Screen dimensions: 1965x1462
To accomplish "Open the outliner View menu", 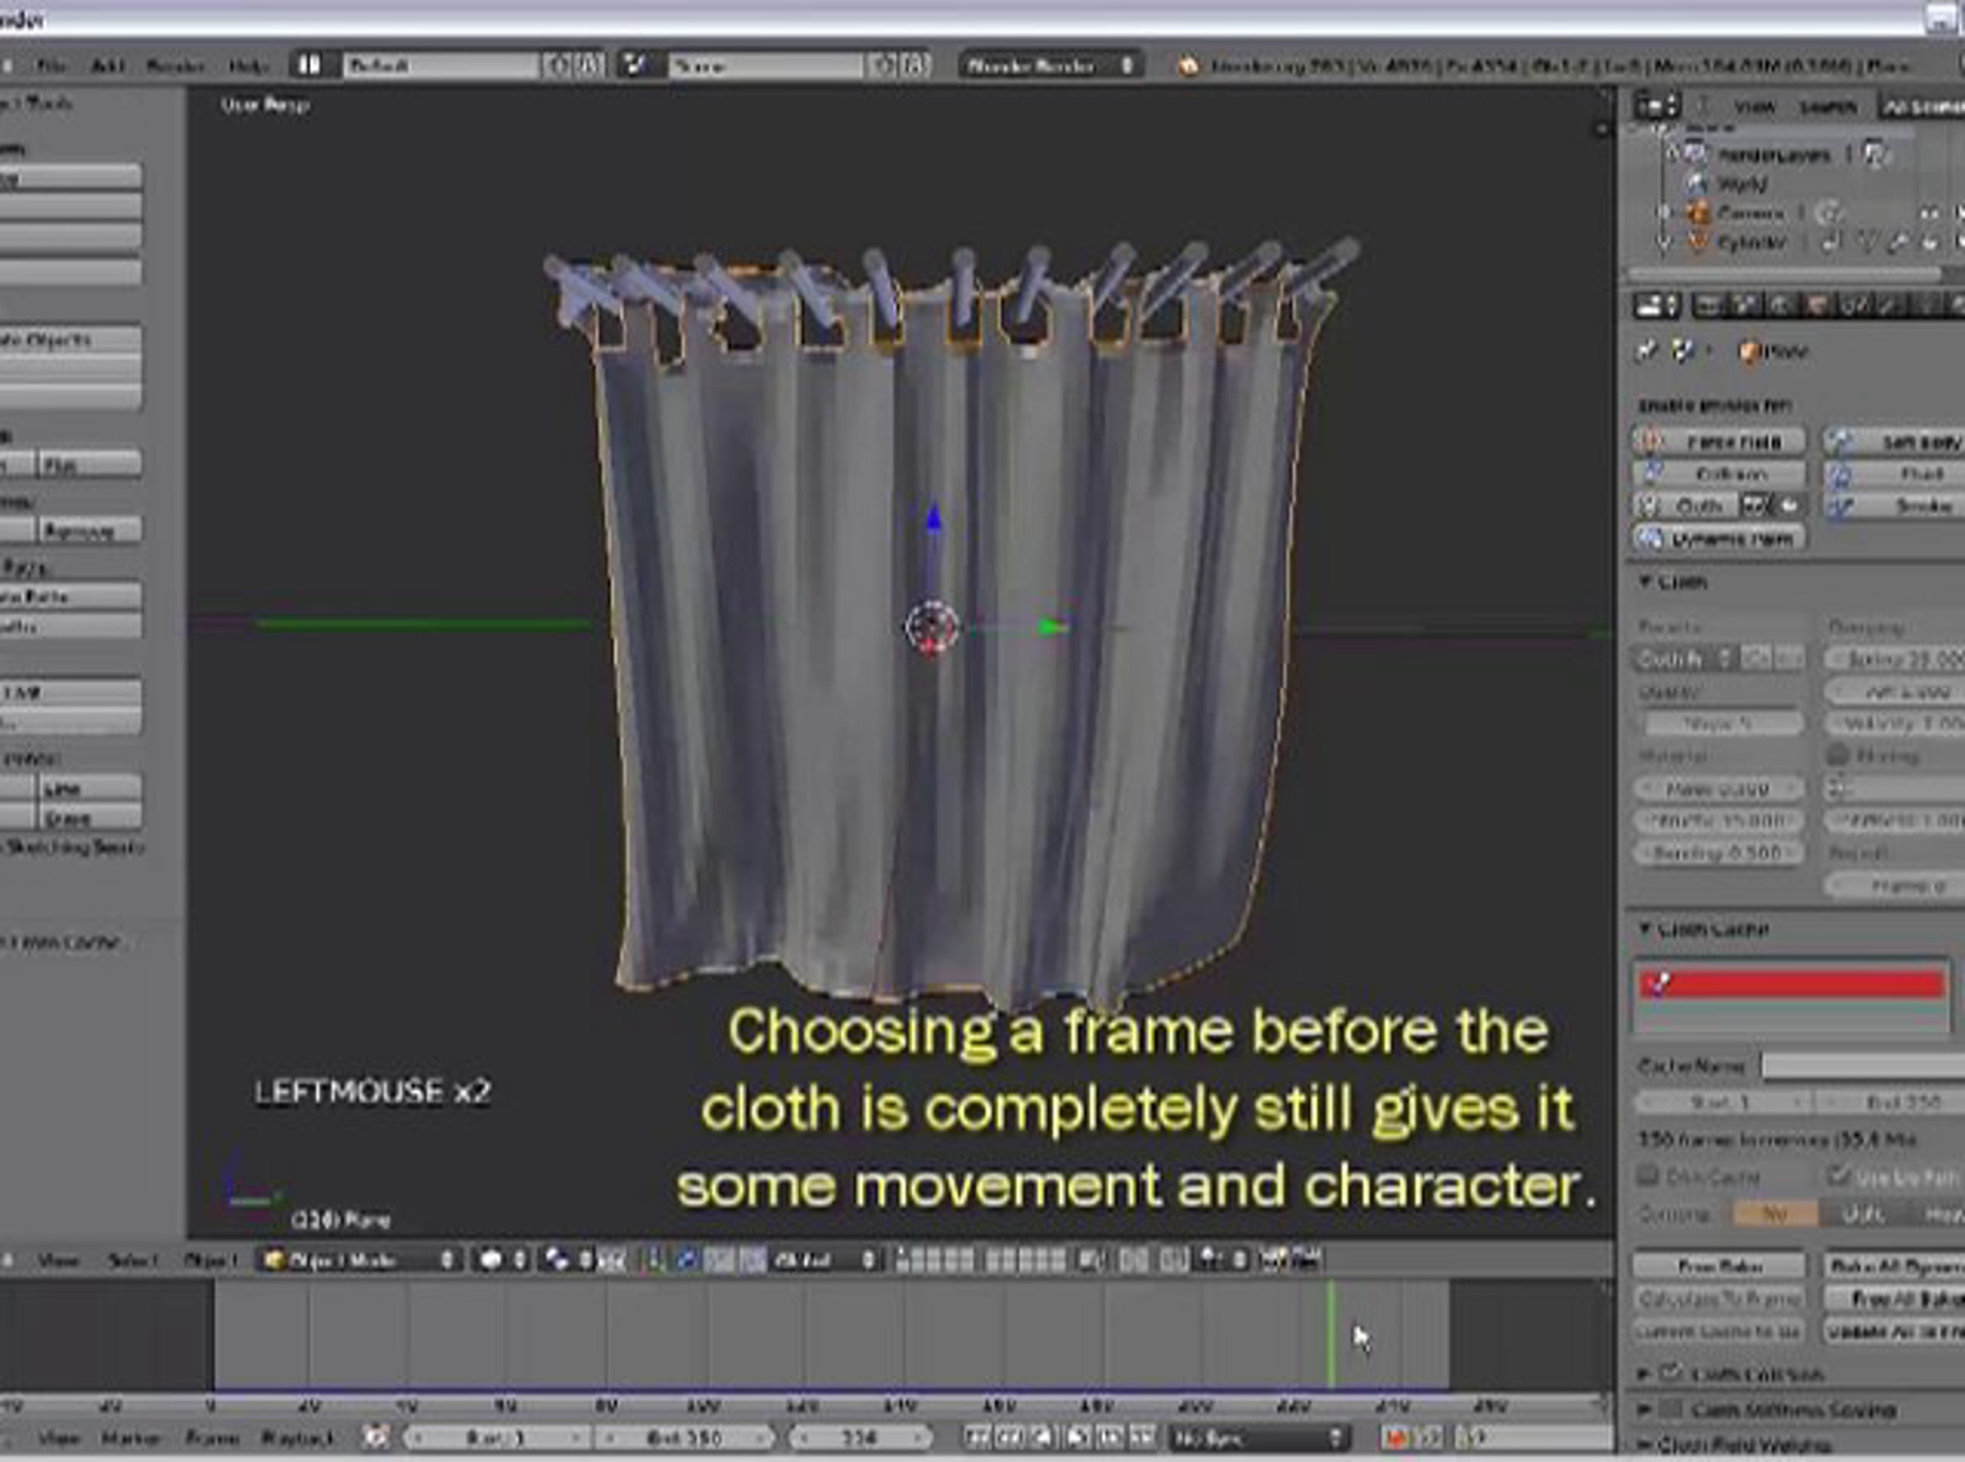I will (1754, 108).
